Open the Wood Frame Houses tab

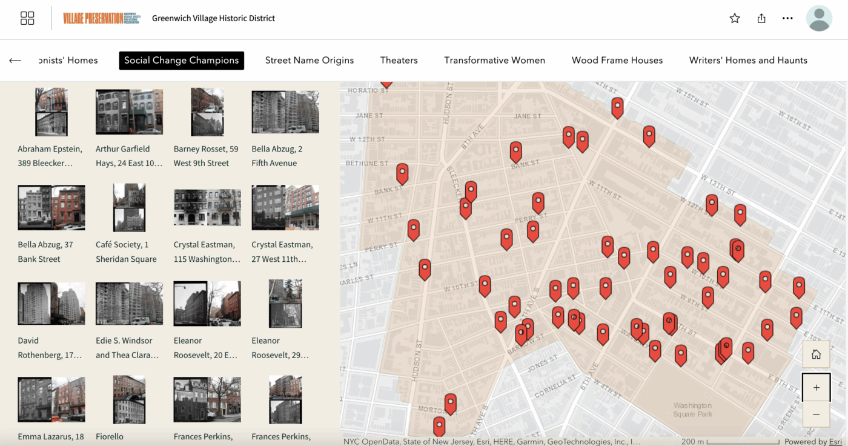(617, 61)
